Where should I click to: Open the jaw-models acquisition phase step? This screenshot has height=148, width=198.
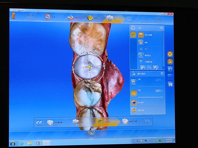click(x=50, y=17)
